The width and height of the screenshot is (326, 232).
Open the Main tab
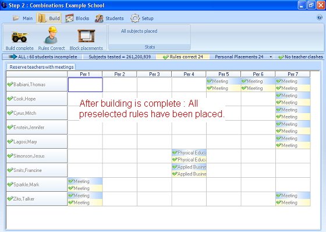point(23,18)
